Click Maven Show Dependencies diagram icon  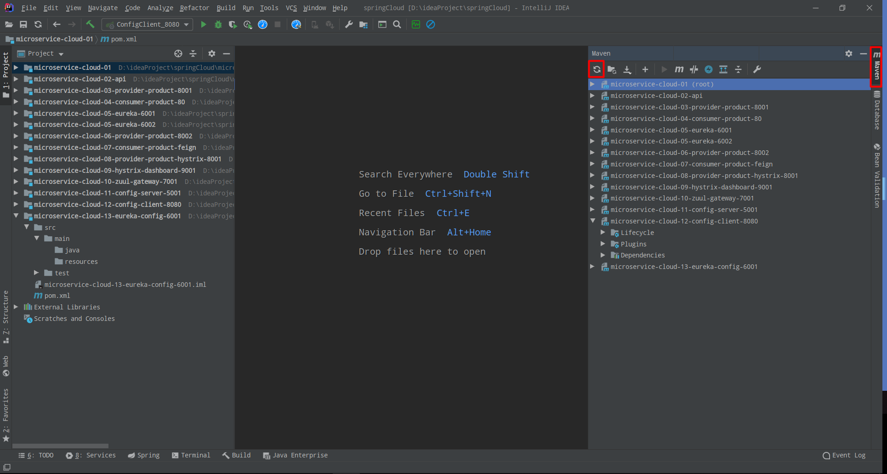coord(723,69)
